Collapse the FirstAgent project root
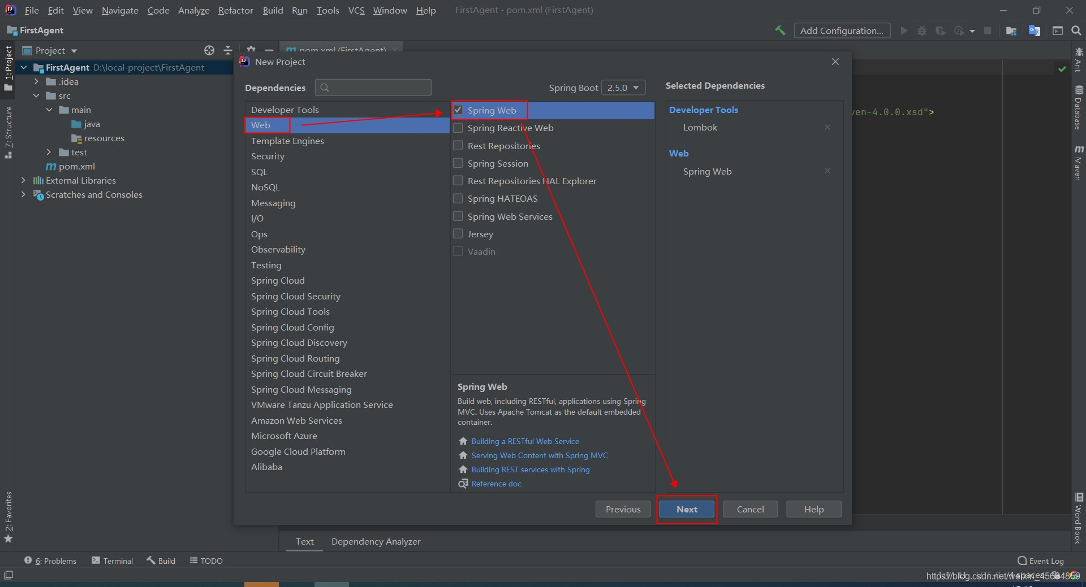 pyautogui.click(x=24, y=67)
